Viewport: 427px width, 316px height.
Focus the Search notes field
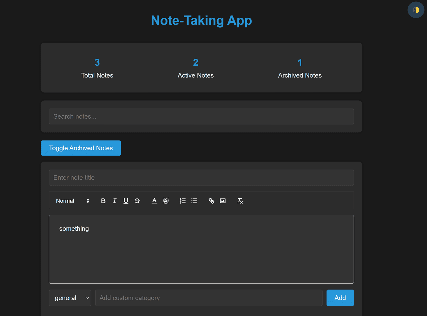201,116
